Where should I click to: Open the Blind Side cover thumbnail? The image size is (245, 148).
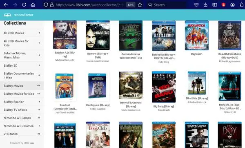tap(197, 83)
